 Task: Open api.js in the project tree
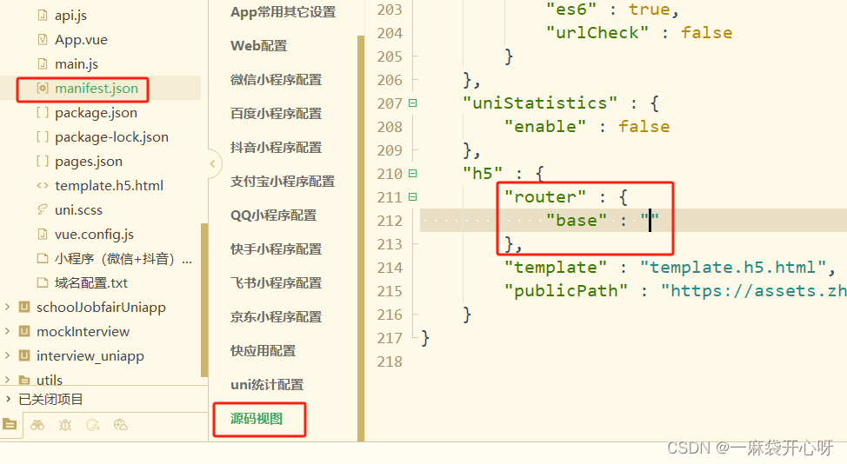pos(70,16)
